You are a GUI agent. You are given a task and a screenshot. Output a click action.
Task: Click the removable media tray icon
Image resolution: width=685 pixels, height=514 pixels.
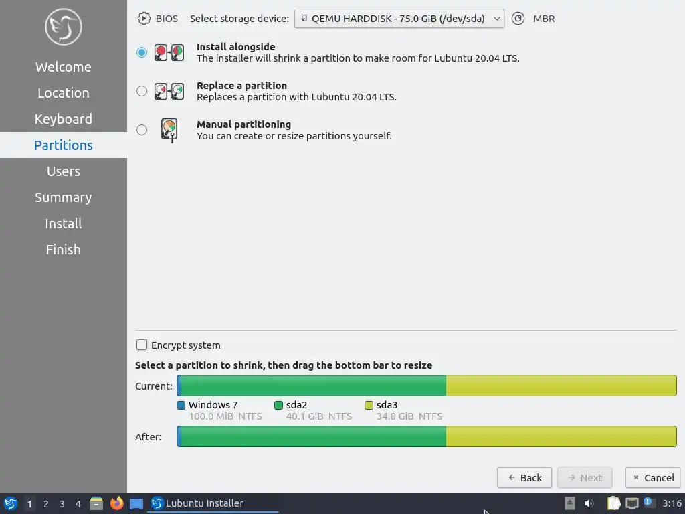point(570,503)
